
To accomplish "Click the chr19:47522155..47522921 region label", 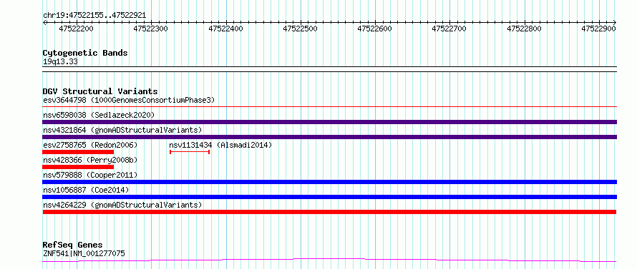I will point(94,16).
